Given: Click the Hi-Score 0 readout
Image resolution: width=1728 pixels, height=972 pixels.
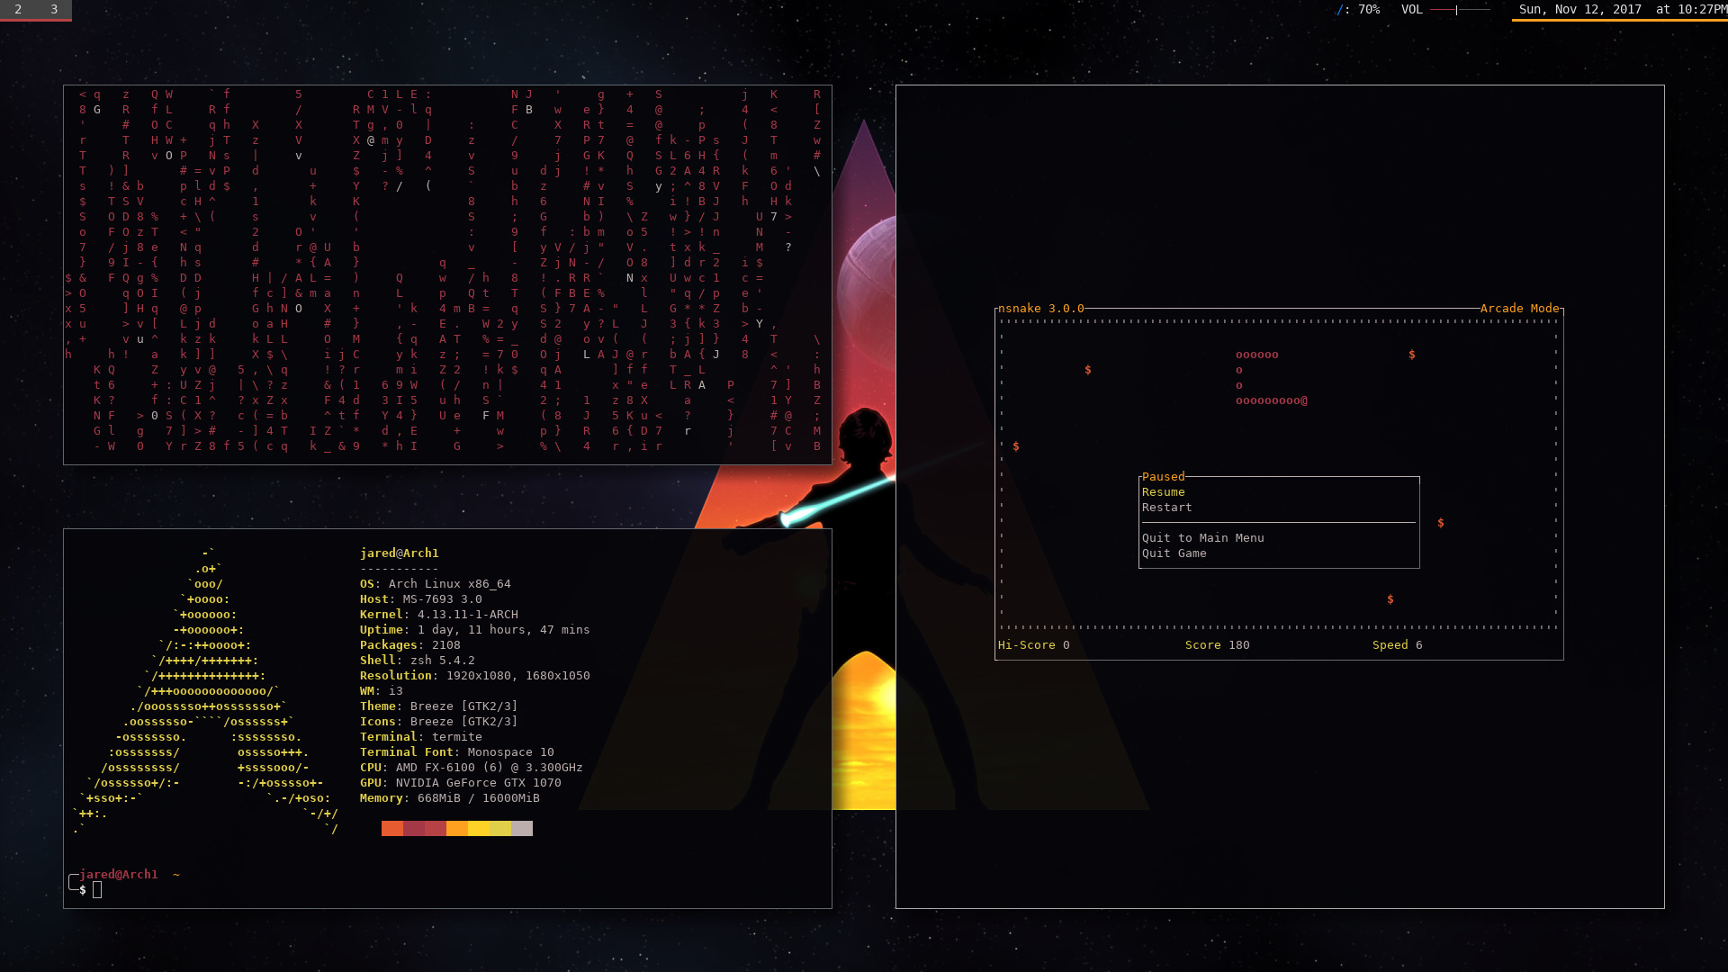Looking at the screenshot, I should click(1033, 645).
